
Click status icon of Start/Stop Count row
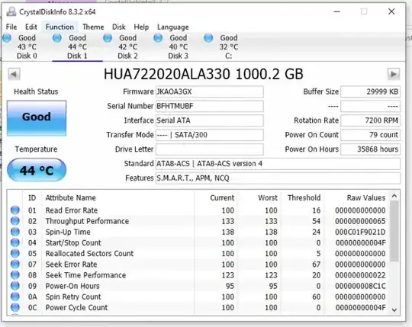(x=15, y=242)
